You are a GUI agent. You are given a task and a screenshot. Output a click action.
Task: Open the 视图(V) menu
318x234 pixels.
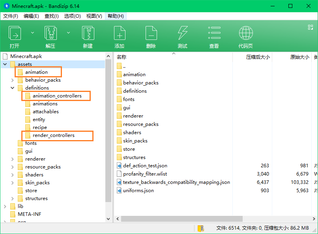(x=94, y=16)
